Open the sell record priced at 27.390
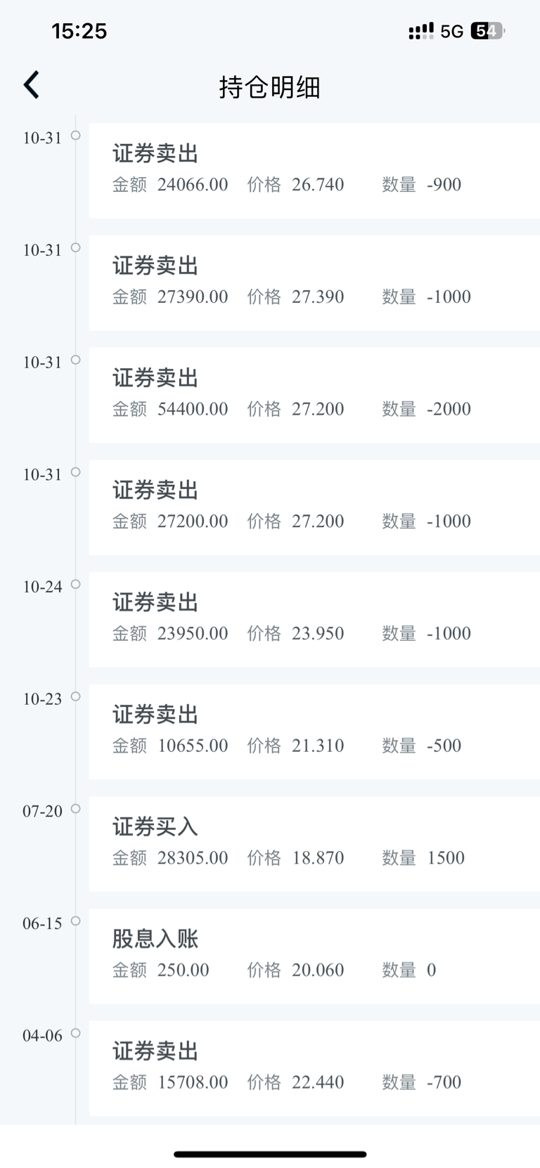This screenshot has width=540, height=1168. click(x=314, y=283)
